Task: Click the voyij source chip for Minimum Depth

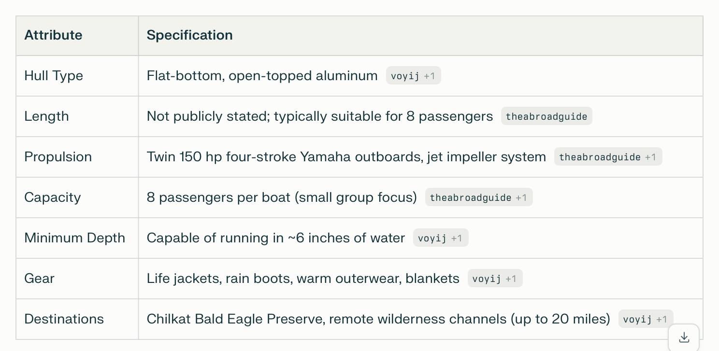Action: click(440, 238)
